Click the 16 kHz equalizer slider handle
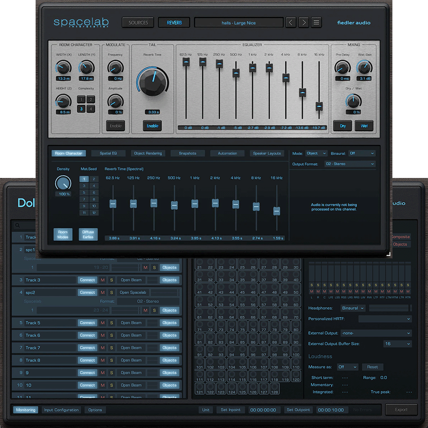This screenshot has height=428, width=428. 319,106
